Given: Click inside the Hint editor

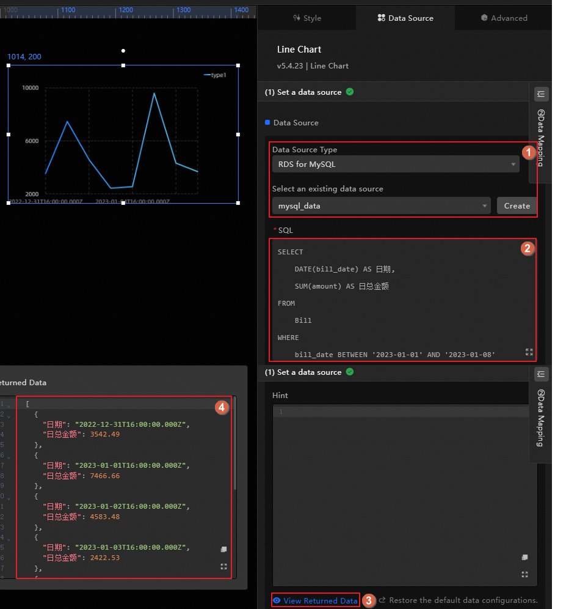Looking at the screenshot, I should click(x=405, y=495).
